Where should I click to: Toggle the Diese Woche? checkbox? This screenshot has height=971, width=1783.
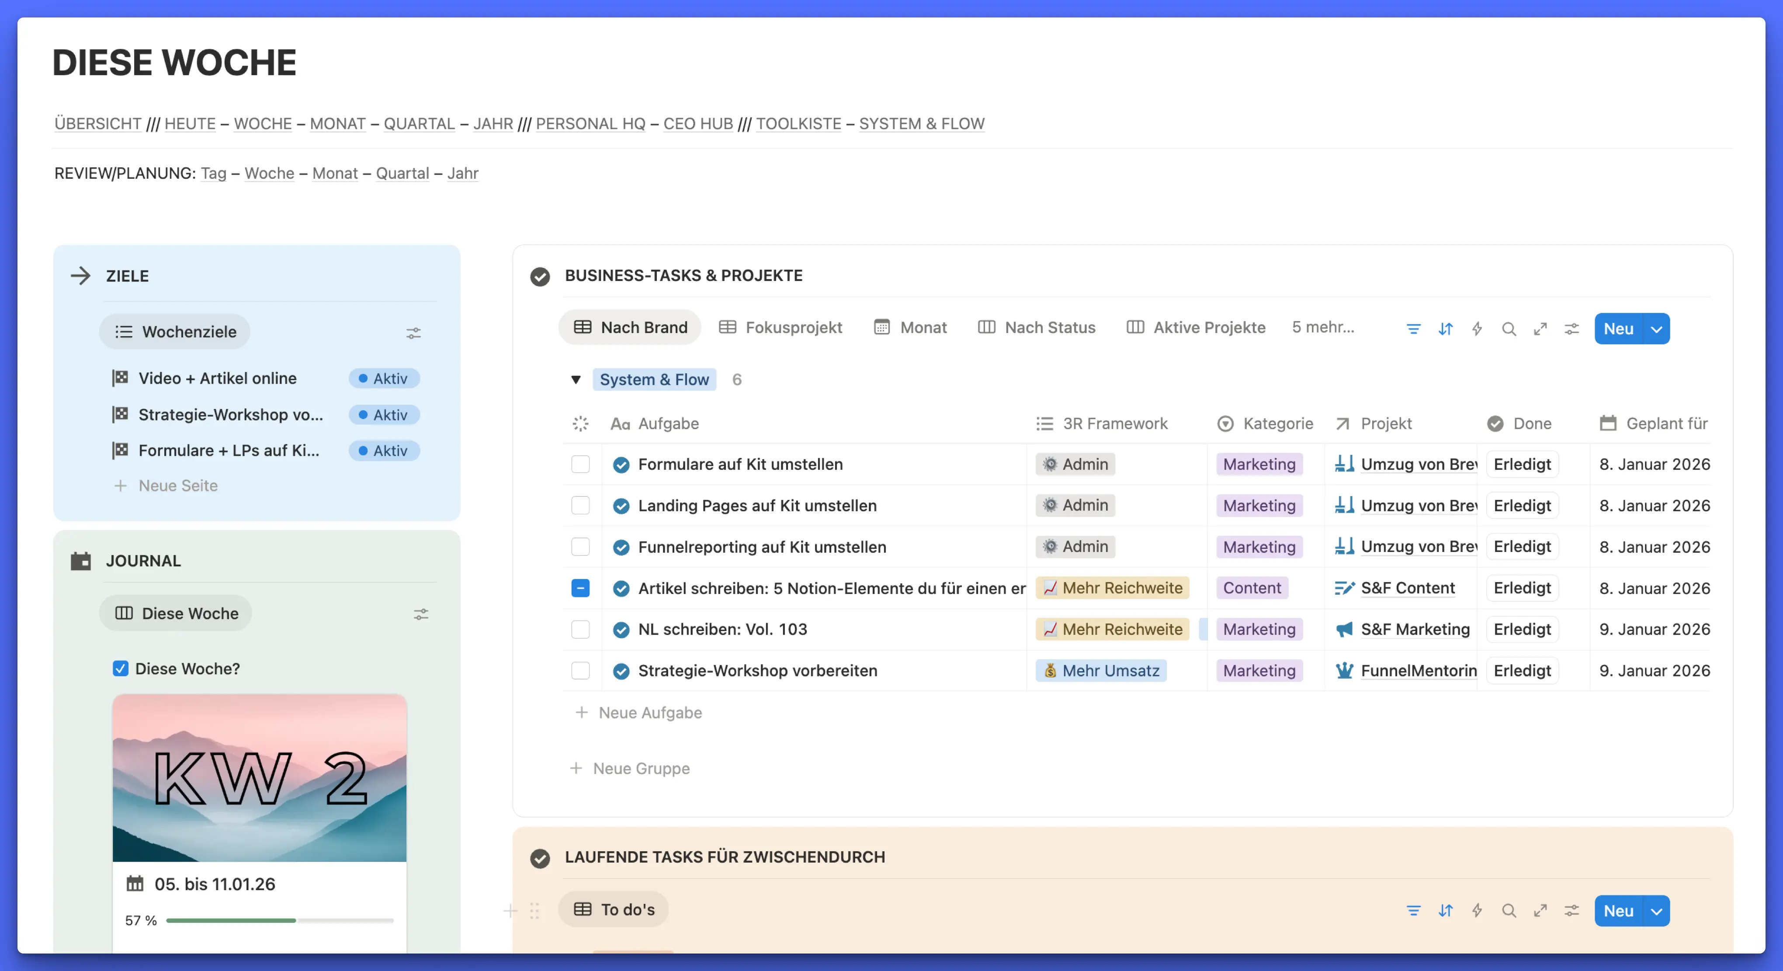pos(121,669)
